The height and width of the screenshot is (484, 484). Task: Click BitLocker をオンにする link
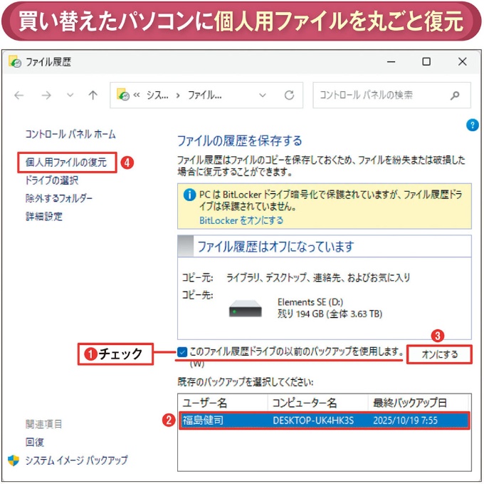241,221
